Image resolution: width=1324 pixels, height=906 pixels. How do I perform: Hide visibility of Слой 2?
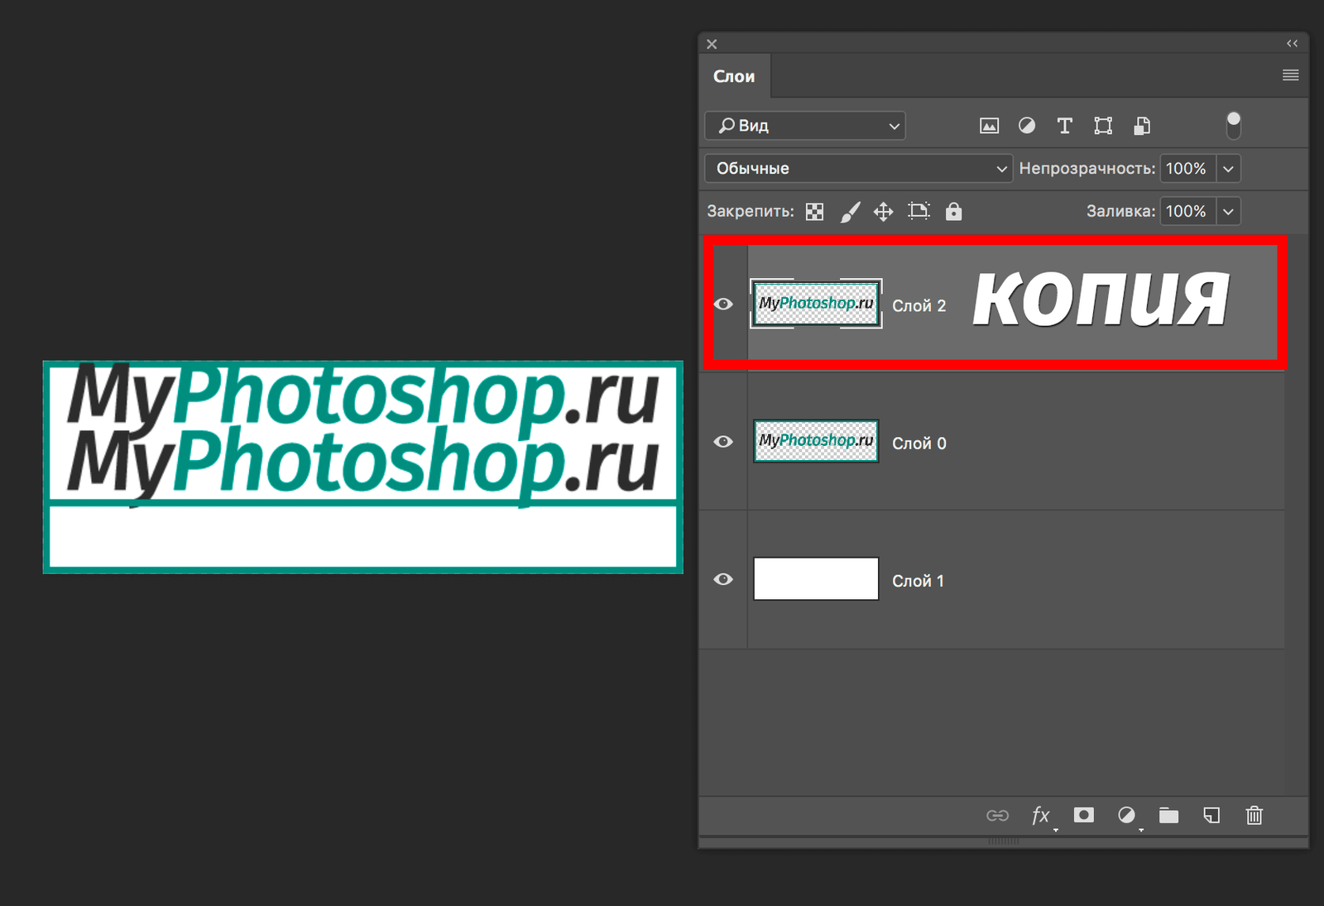click(723, 304)
